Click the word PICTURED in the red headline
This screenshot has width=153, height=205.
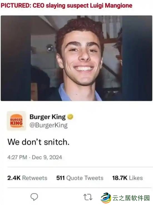pos(16,6)
